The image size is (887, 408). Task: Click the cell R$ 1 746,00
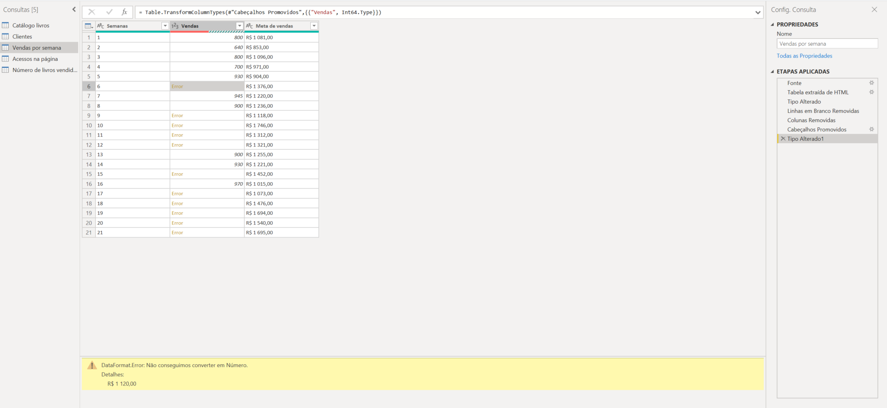coord(281,125)
